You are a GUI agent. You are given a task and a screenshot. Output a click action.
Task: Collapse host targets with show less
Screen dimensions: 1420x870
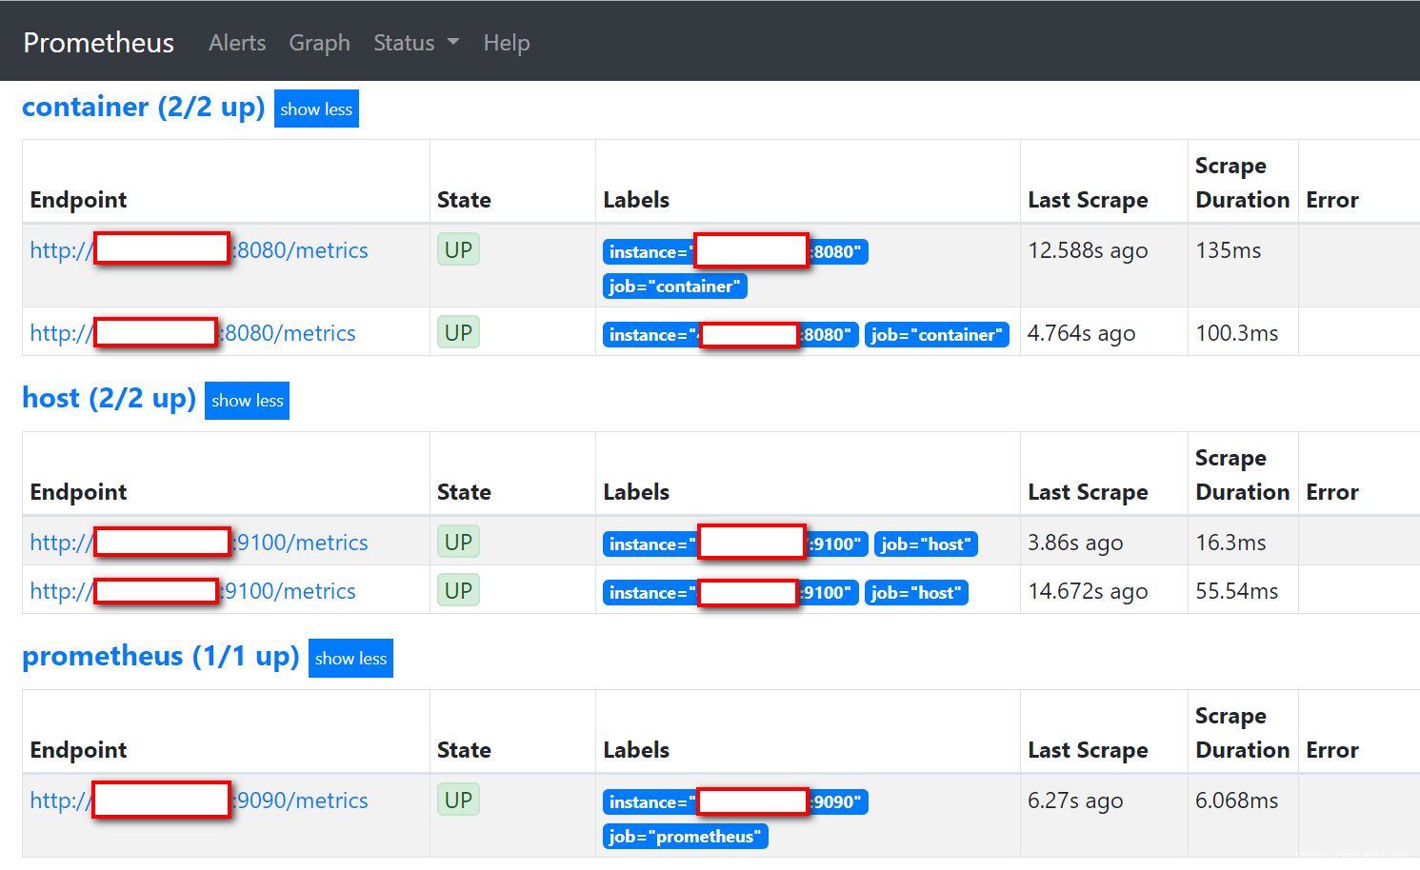point(247,401)
